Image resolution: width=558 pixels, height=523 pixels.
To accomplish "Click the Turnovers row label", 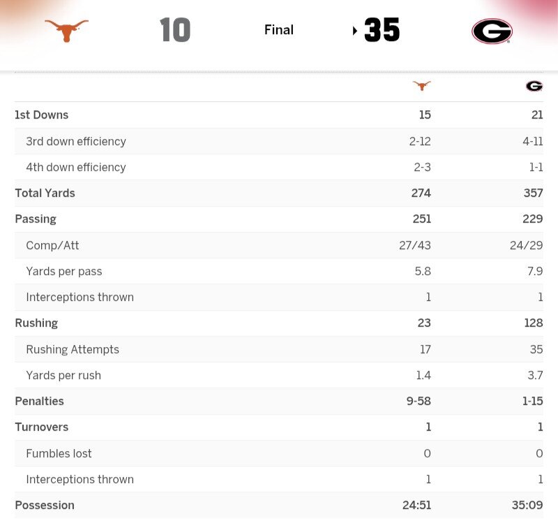I will coord(40,427).
